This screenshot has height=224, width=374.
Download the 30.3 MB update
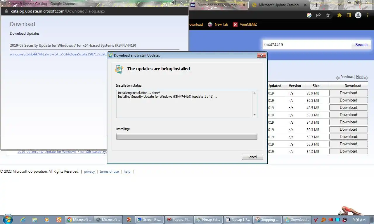[x=348, y=129]
